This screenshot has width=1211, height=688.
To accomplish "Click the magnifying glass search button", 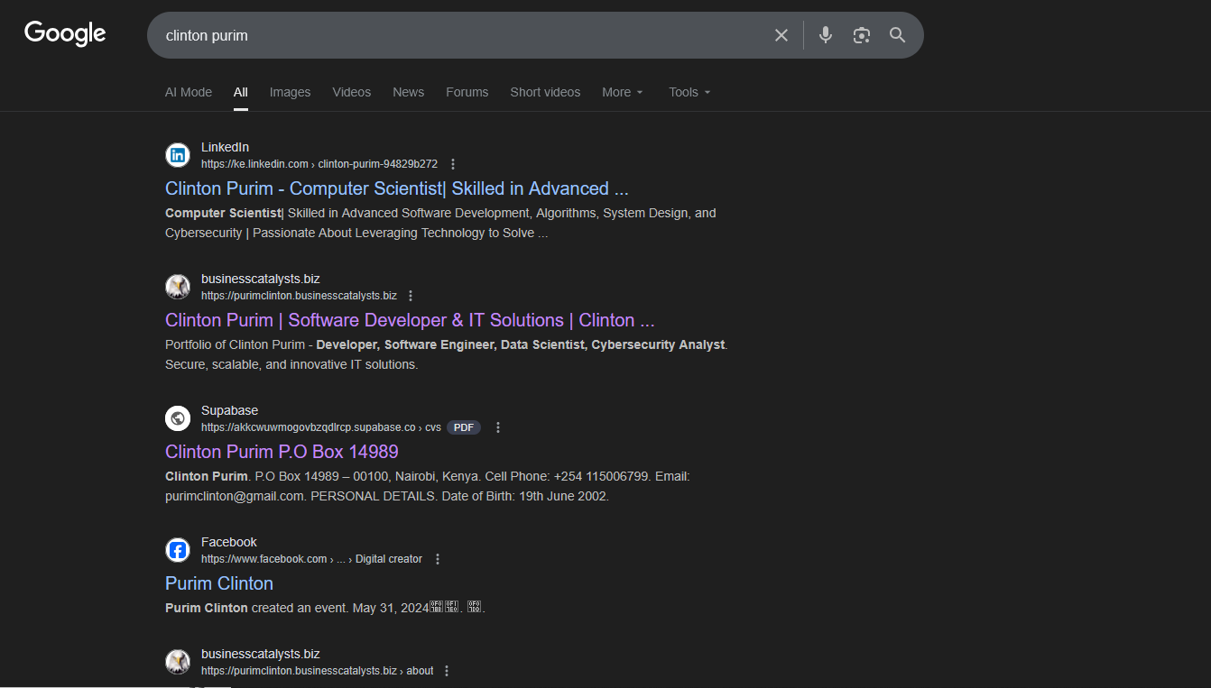I will [x=897, y=35].
